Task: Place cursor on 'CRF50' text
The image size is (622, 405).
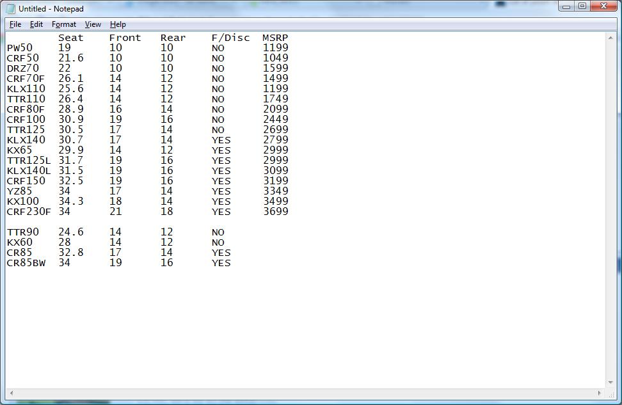Action: point(22,58)
